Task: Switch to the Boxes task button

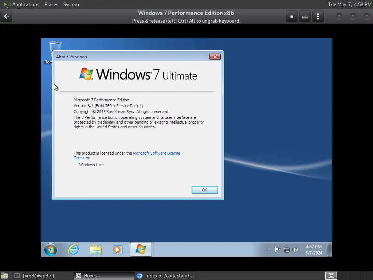Action: tap(104, 276)
